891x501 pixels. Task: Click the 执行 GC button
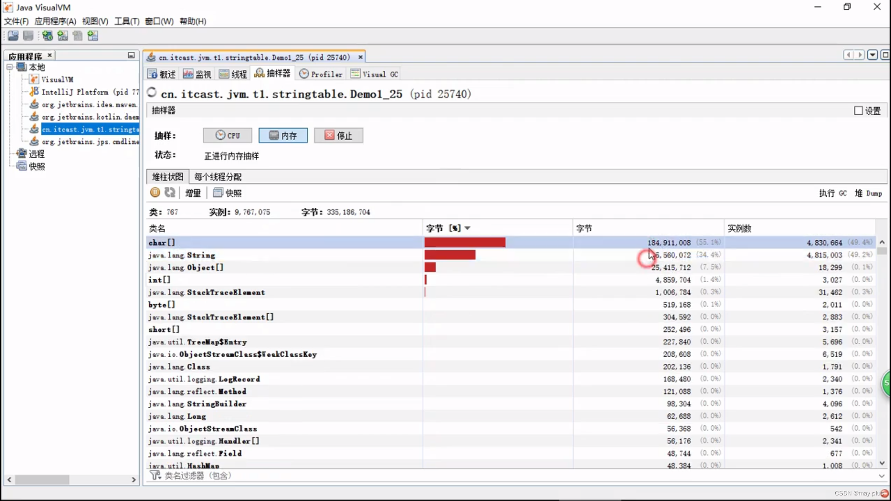tap(833, 193)
